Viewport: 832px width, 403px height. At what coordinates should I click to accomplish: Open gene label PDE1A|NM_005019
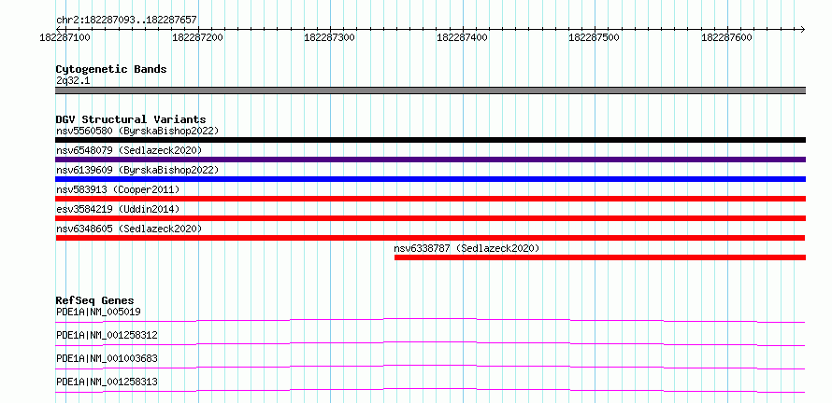point(98,312)
